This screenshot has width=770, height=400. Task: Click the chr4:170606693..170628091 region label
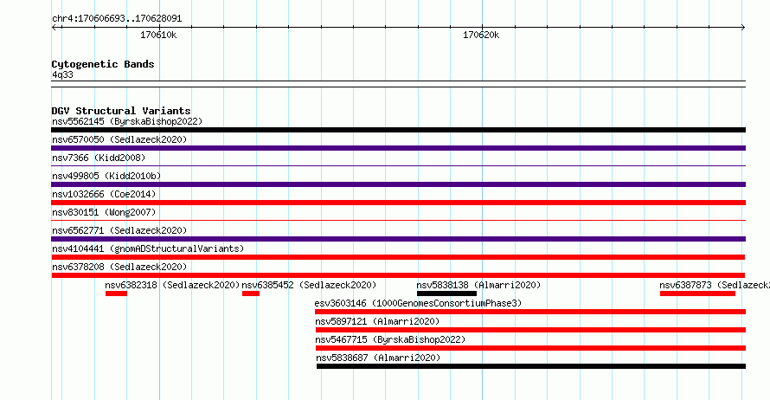point(117,18)
